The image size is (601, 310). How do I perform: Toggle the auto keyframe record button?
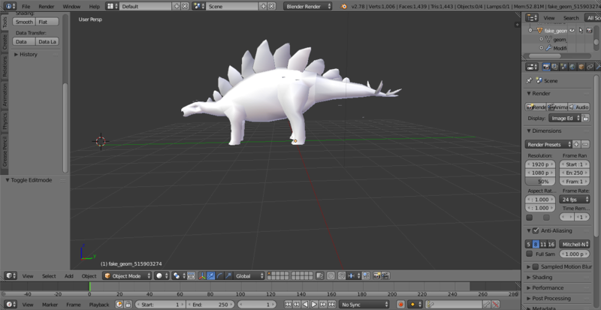coord(401,305)
